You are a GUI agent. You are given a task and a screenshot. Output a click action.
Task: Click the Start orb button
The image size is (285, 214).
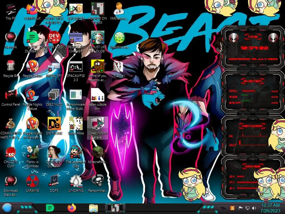coord(7,208)
